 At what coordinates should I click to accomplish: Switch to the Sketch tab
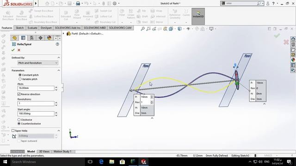19,28
